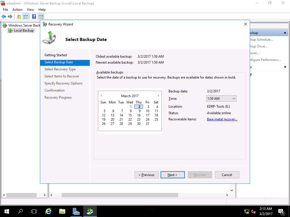The image size is (290, 217).
Task: Go to the Getting Started wizard step
Action: (56, 55)
